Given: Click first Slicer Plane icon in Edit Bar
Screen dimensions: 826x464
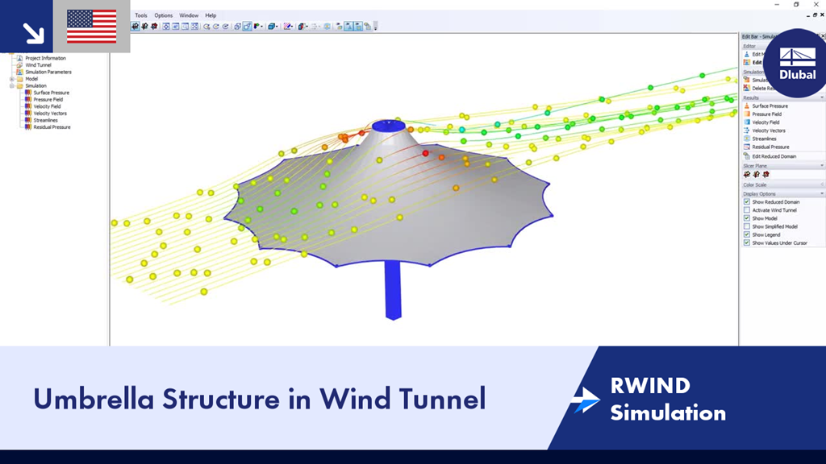Looking at the screenshot, I should pyautogui.click(x=747, y=174).
